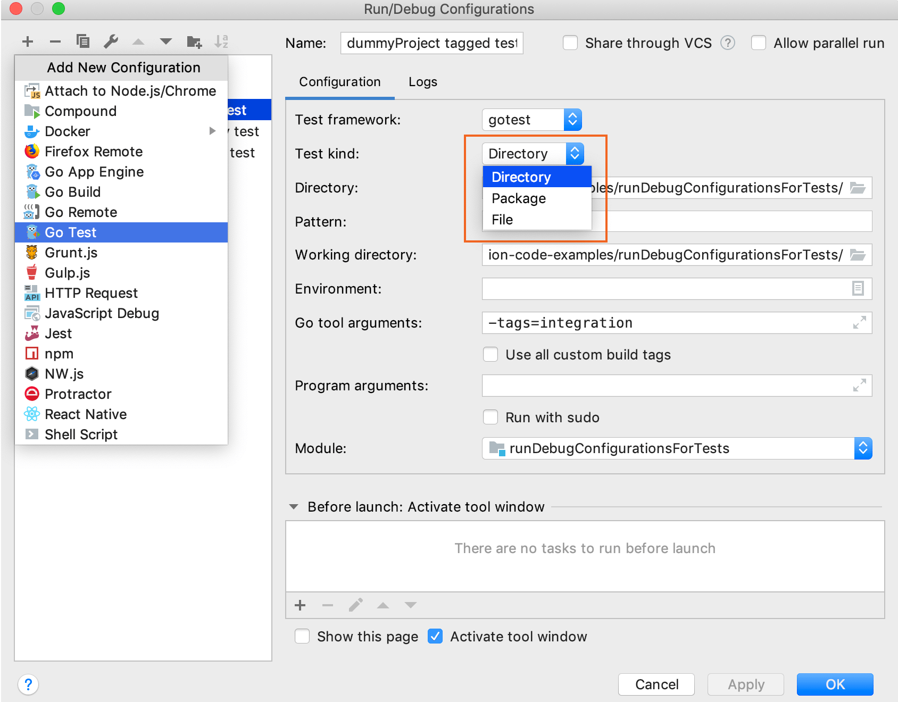This screenshot has width=898, height=702.
Task: Enable Allow parallel run
Action: tap(759, 43)
